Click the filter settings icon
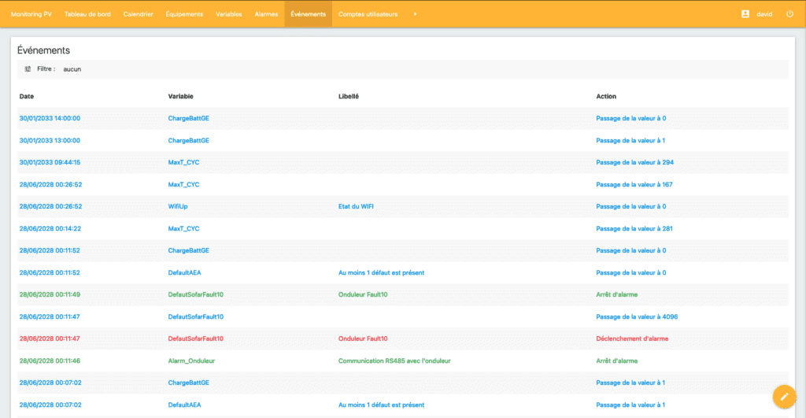The image size is (806, 418). [x=28, y=69]
